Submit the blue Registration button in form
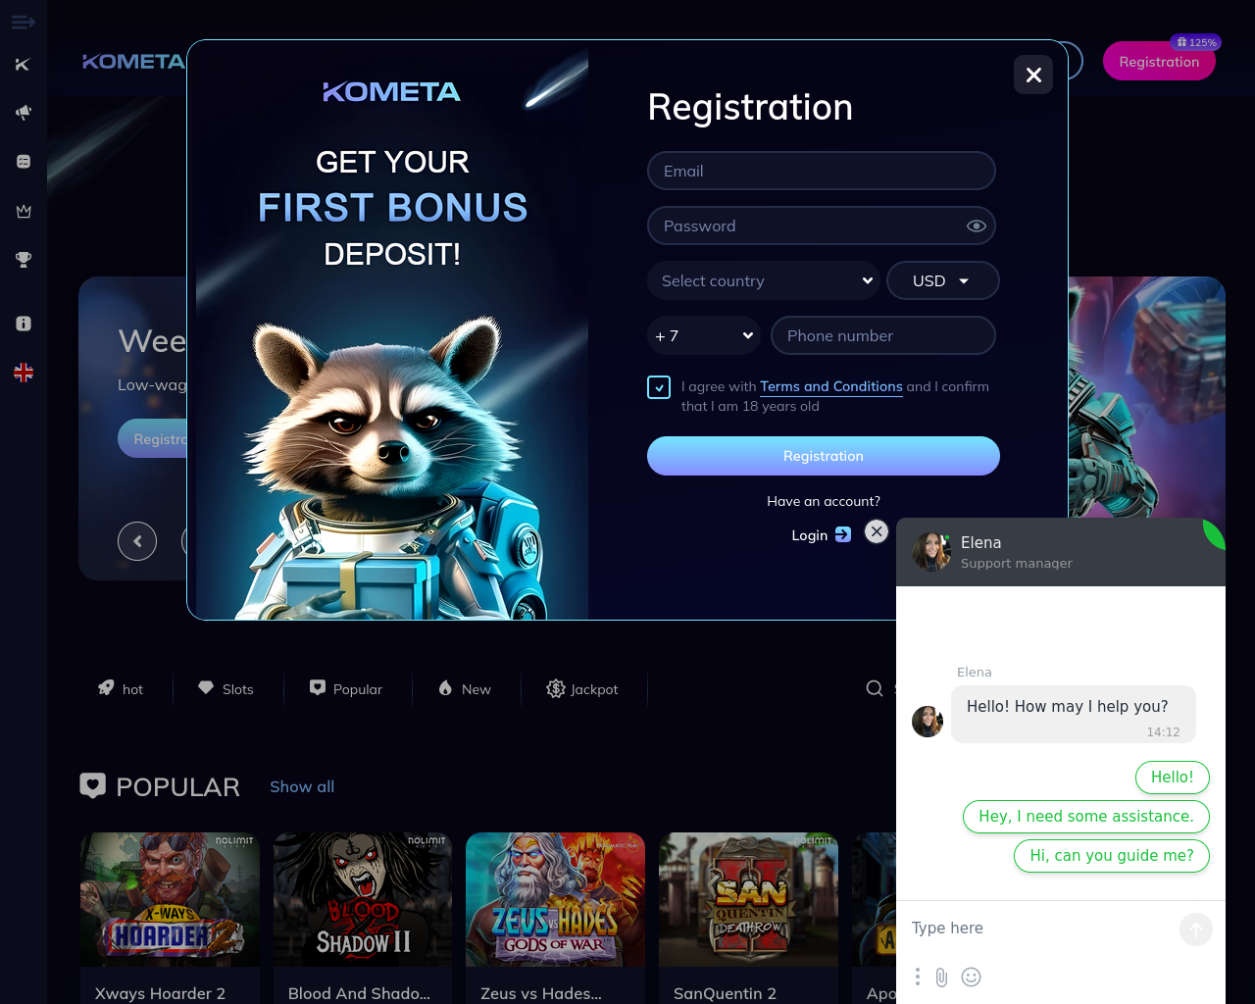 pos(824,456)
